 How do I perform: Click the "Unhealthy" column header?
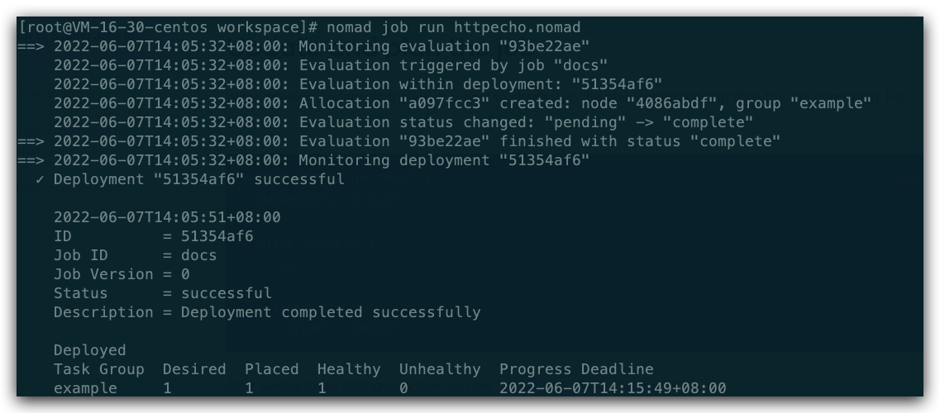coord(440,369)
